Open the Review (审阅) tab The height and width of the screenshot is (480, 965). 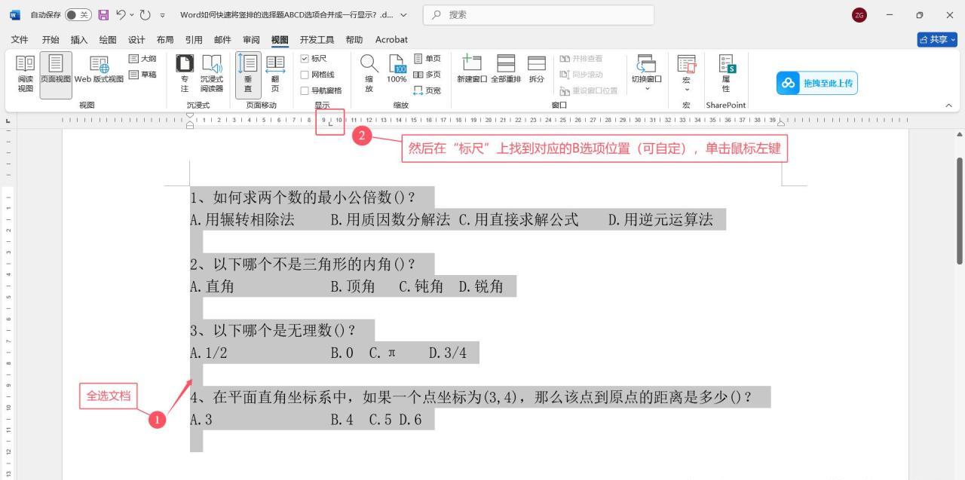[251, 40]
